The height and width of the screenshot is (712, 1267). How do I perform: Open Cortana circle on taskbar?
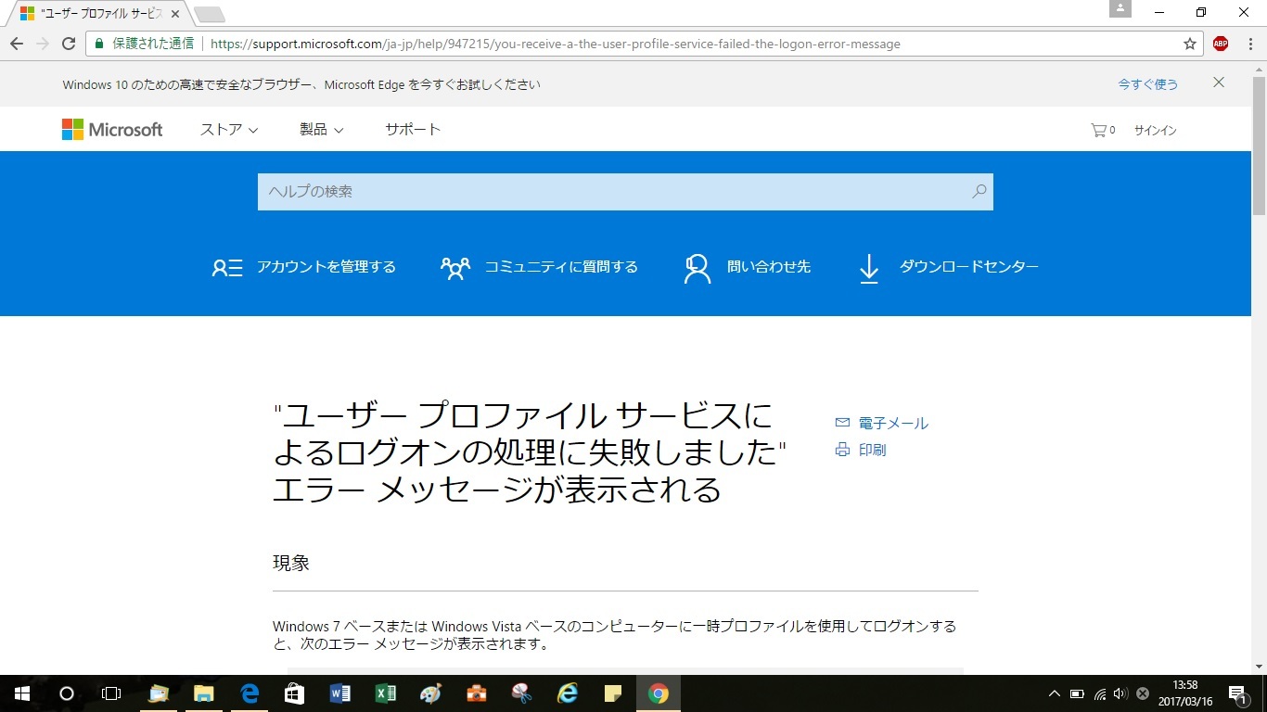tap(66, 693)
